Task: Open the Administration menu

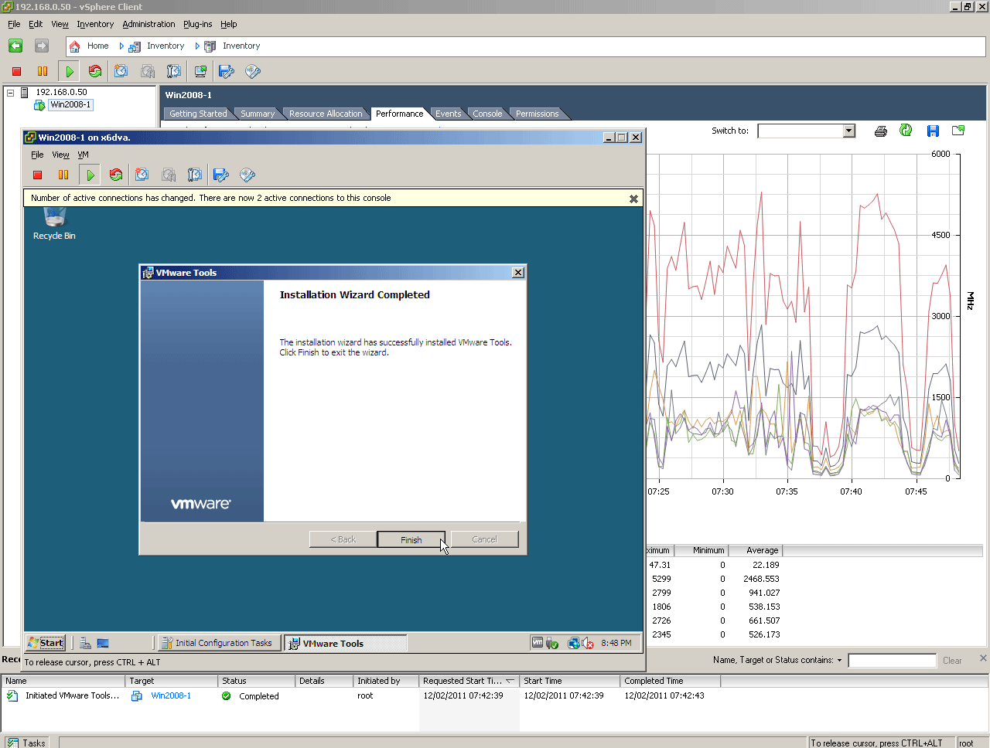Action: 148,24
